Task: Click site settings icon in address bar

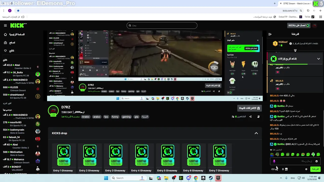Action: pos(301,11)
